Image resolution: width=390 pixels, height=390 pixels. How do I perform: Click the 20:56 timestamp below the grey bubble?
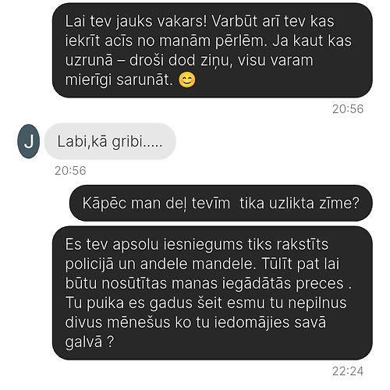[70, 171]
